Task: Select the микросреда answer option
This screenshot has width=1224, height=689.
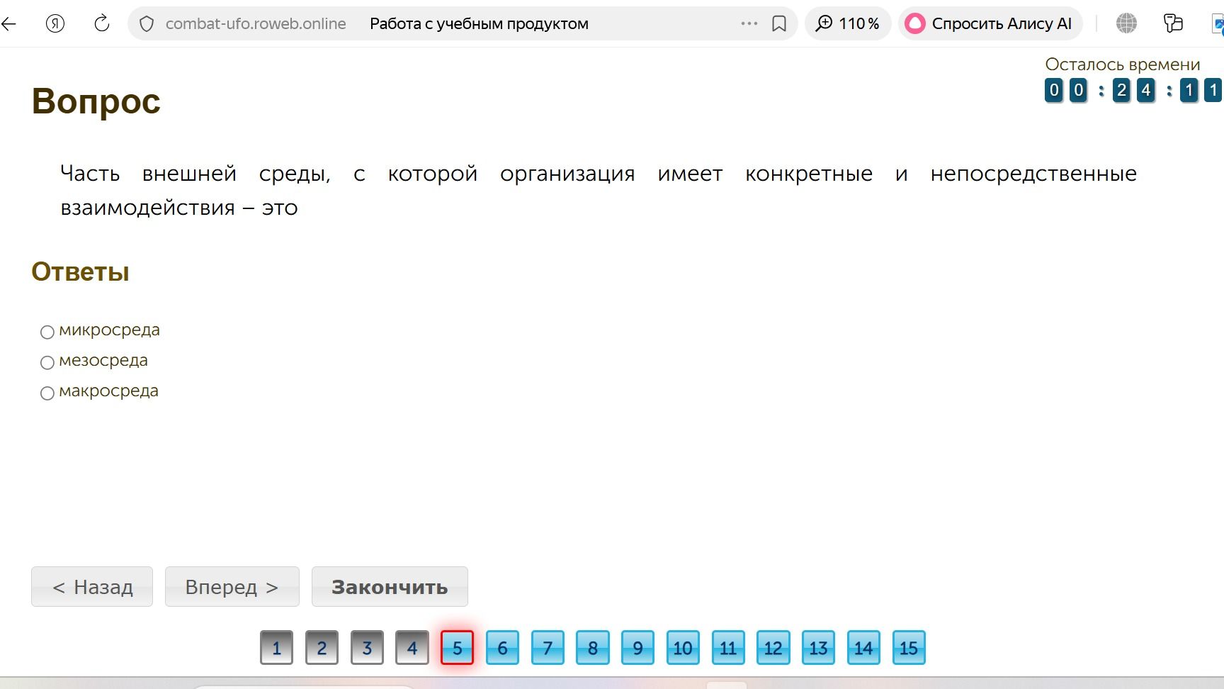Action: pyautogui.click(x=47, y=332)
